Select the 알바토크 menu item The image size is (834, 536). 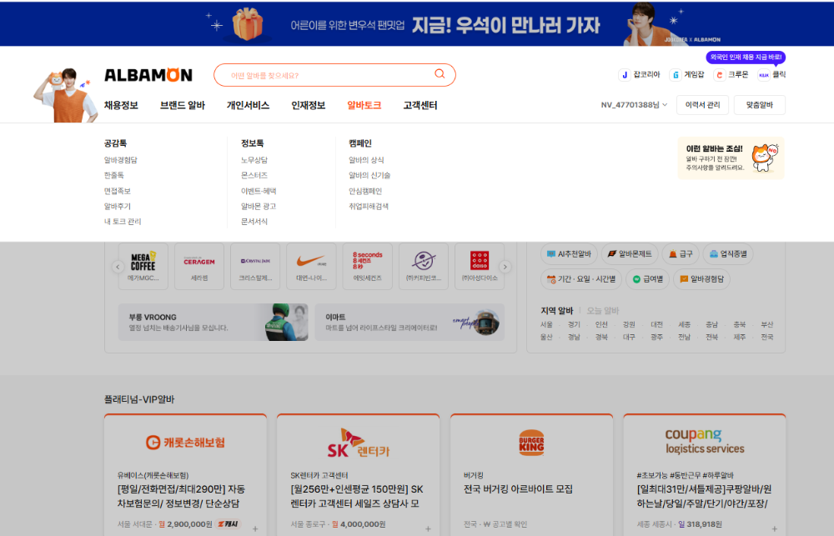[363, 105]
